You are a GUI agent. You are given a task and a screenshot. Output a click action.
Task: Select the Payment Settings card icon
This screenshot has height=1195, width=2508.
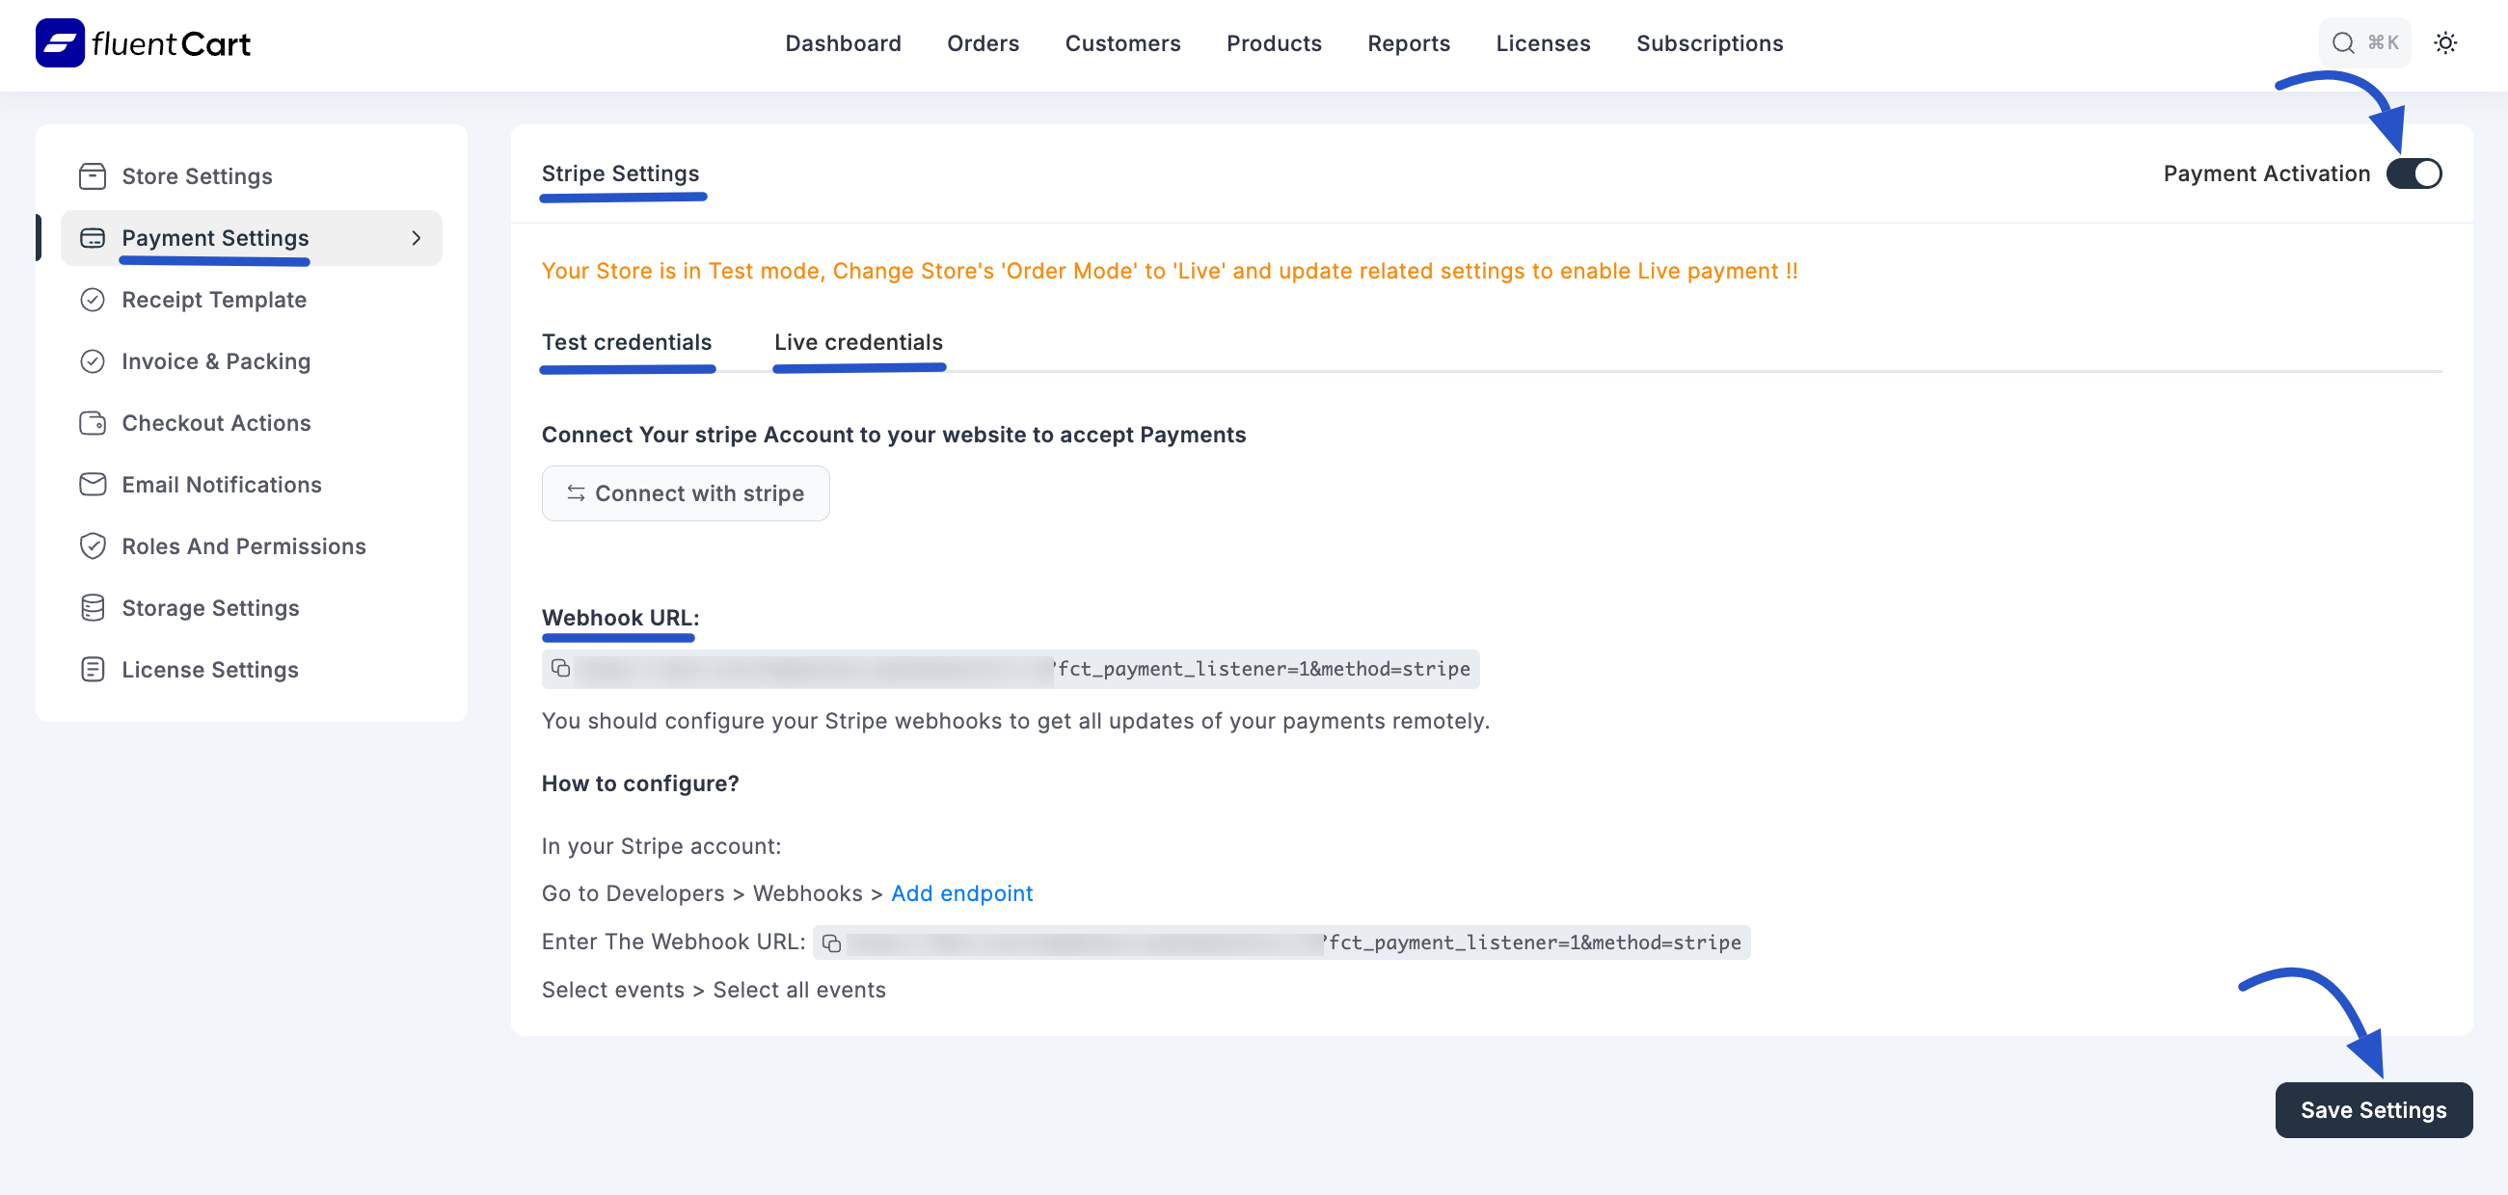[93, 237]
